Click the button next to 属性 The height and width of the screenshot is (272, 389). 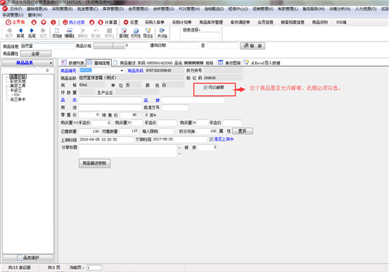pos(243,131)
